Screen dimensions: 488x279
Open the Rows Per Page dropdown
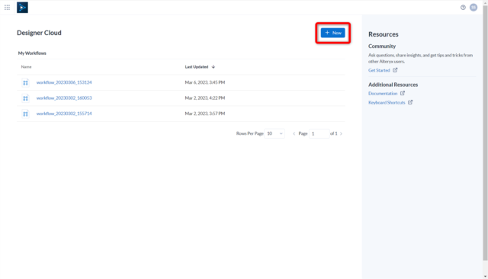[x=274, y=133]
